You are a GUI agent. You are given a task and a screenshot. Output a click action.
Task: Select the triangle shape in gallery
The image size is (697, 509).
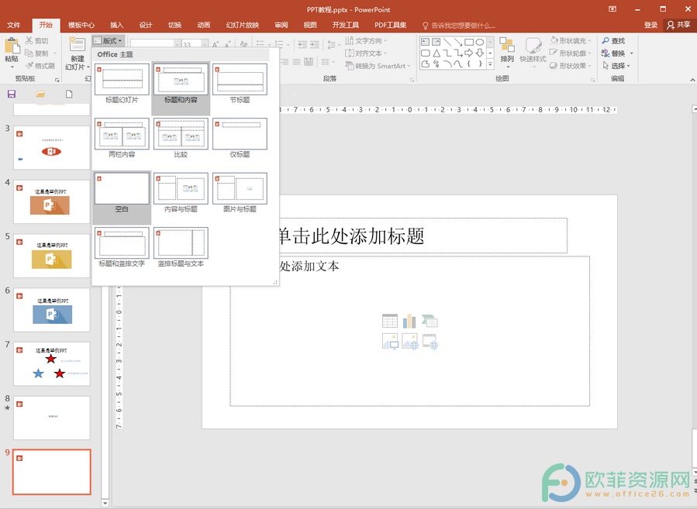436,53
